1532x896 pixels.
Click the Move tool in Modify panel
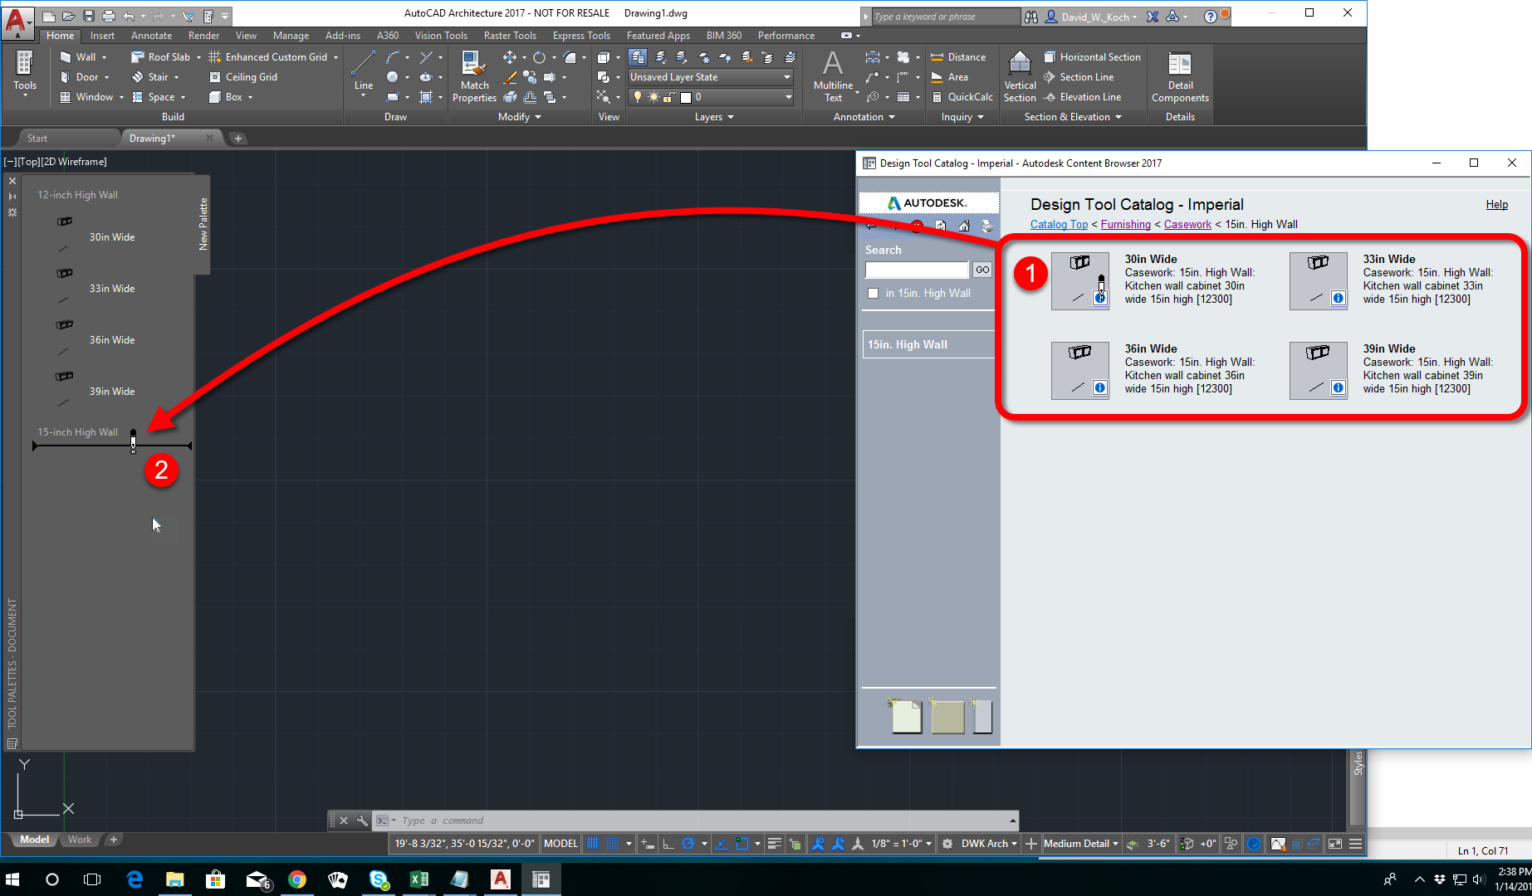point(510,57)
